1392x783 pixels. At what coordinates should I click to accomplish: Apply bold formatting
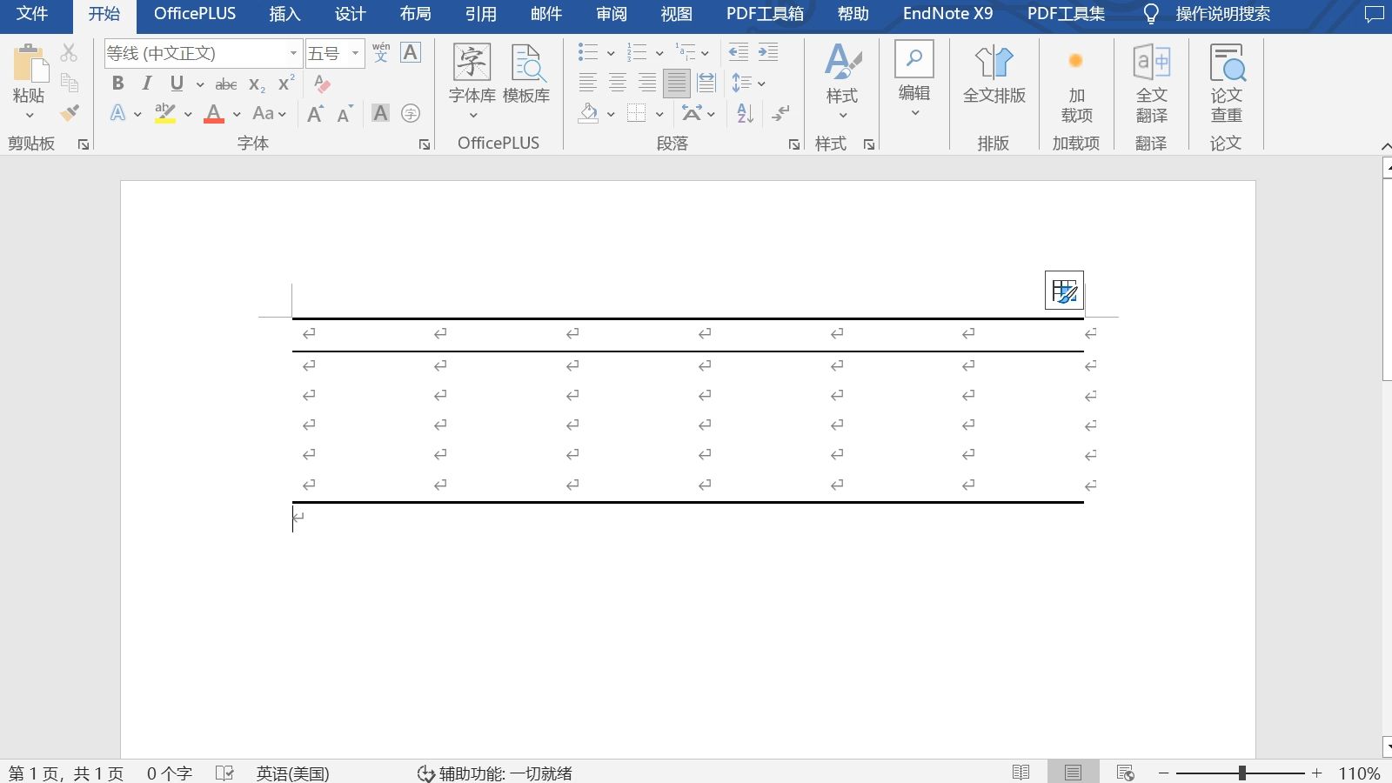coord(118,84)
